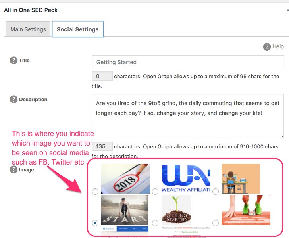
Task: Click the man at START line thumbnail
Action: pos(125,210)
